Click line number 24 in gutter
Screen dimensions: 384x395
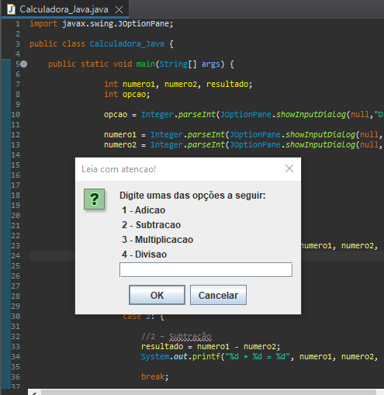point(16,256)
